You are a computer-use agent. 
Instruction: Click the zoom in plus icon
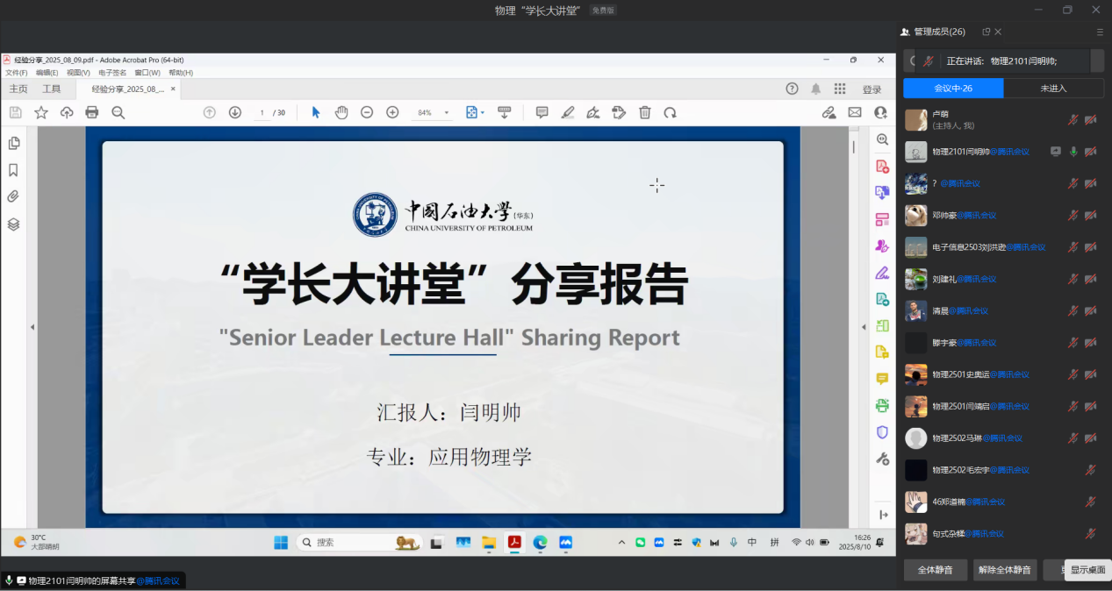392,112
